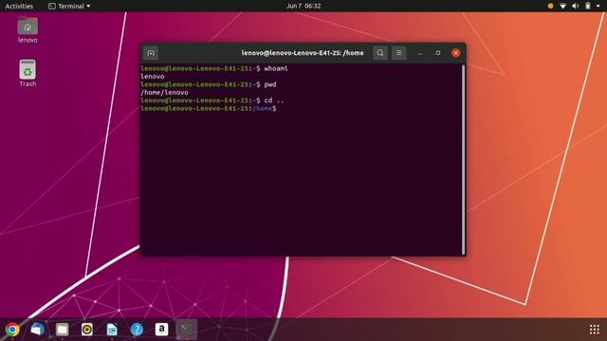Open the Activities overview
607x341 pixels.
tap(19, 6)
